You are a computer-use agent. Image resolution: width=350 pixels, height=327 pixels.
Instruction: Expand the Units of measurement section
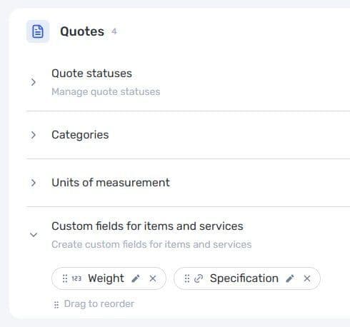click(x=34, y=183)
